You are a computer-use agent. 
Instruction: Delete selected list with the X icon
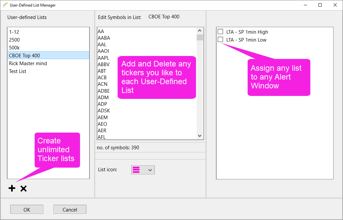pyautogui.click(x=24, y=189)
